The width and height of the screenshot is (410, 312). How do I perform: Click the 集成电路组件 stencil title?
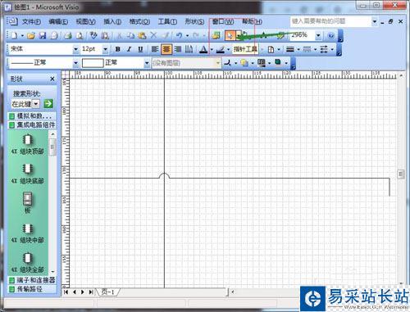coord(32,125)
